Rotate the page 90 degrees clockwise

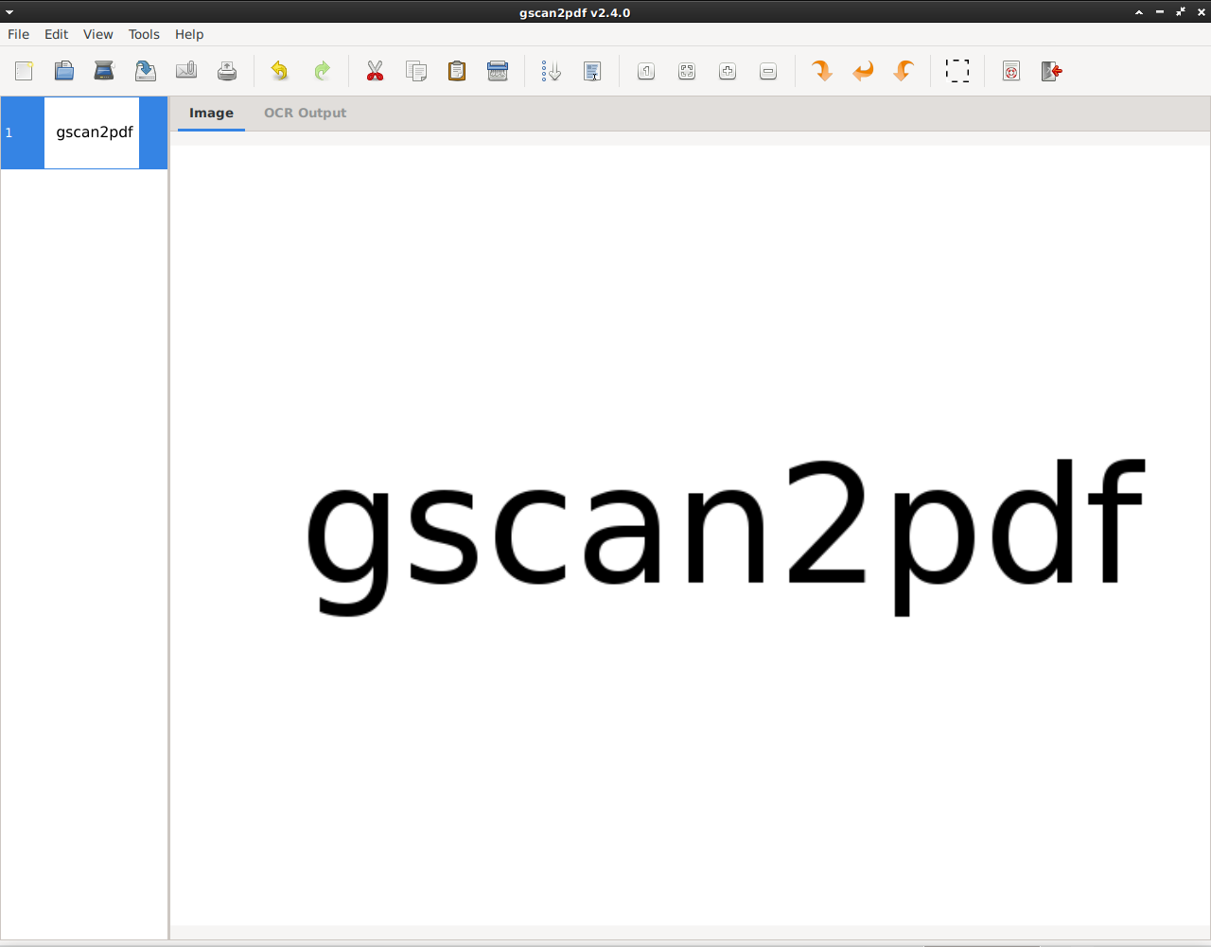pyautogui.click(x=821, y=71)
